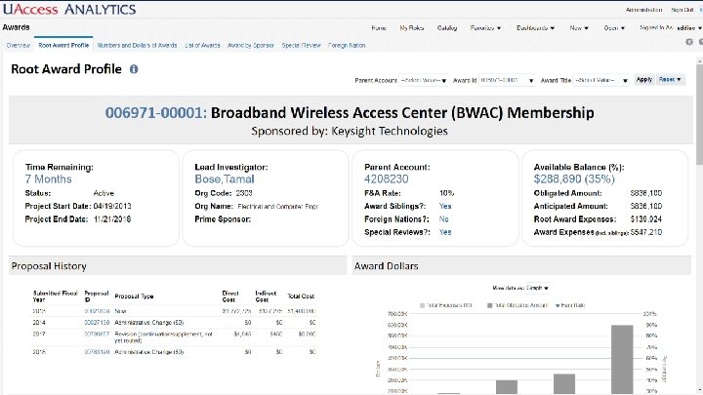Open the Overview tab
This screenshot has height=395, width=703.
19,45
